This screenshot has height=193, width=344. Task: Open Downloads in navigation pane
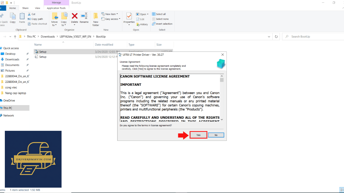[x=12, y=60]
